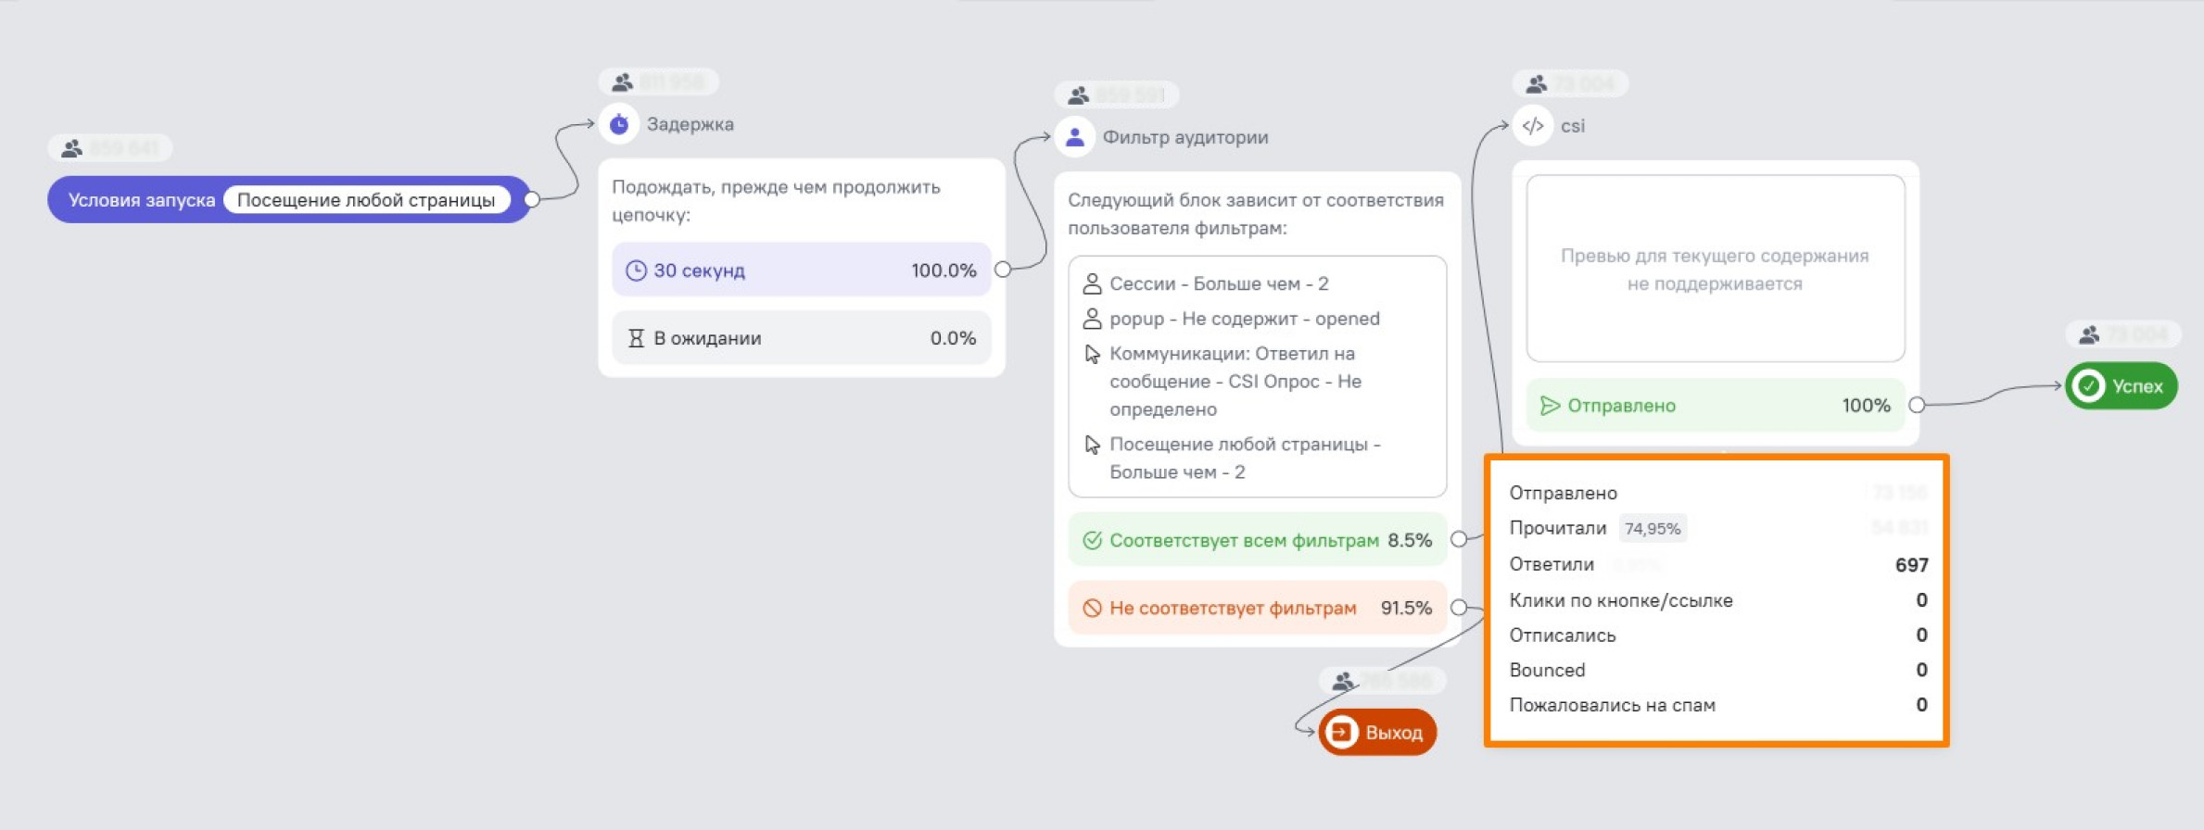The width and height of the screenshot is (2204, 830).
Task: Click the Выход exit icon
Action: (x=1340, y=733)
